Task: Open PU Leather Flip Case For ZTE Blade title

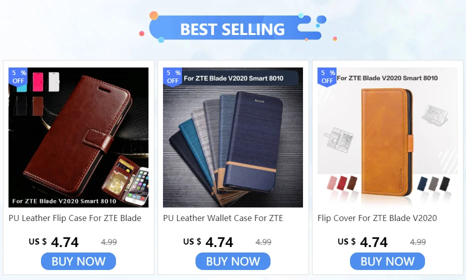Action: click(x=75, y=218)
